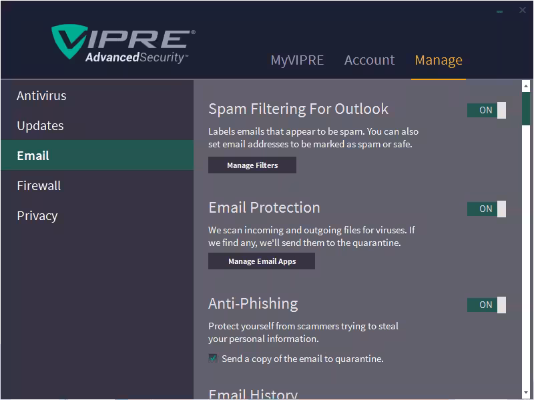Click the vertical scrollbar thumb
Image resolution: width=534 pixels, height=400 pixels.
(526, 109)
